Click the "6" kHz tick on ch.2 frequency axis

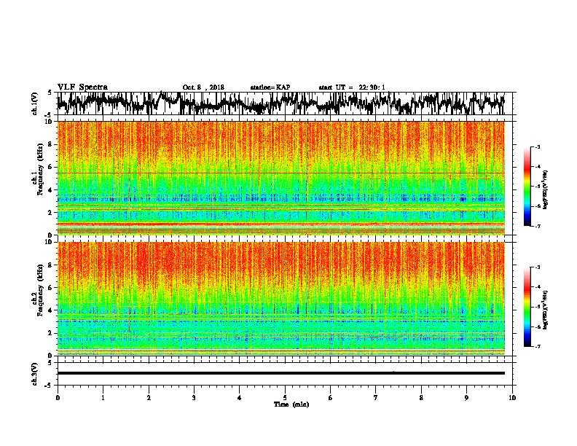tap(50, 288)
